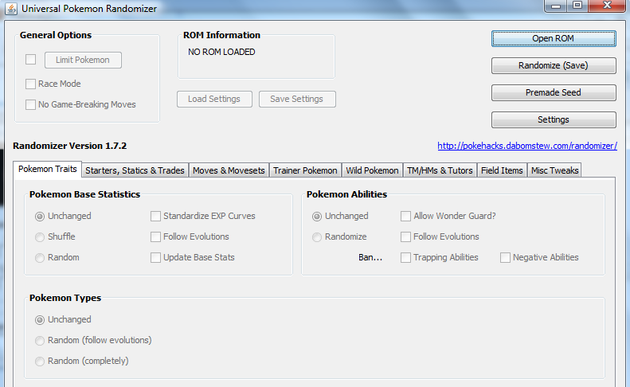Choose Randomize for Pokemon Abilities
Screen dimensions: 630x387
tap(317, 236)
